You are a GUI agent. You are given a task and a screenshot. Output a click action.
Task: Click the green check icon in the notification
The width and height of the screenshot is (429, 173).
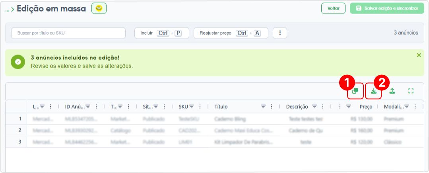click(x=18, y=62)
